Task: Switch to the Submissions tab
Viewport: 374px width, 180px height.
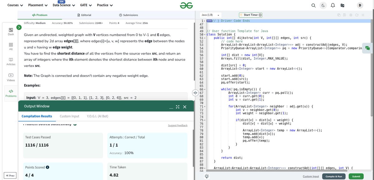Action: [x=129, y=15]
